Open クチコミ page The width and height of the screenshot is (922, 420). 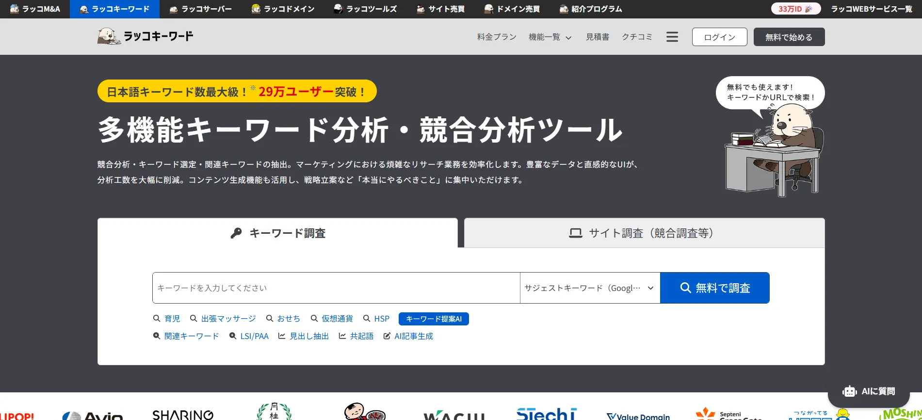[637, 37]
